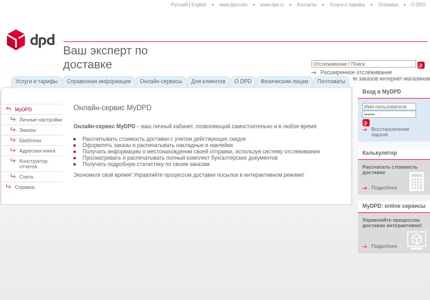Switch to Онлайн-сервисы tab
The image size is (430, 300).
(161, 81)
